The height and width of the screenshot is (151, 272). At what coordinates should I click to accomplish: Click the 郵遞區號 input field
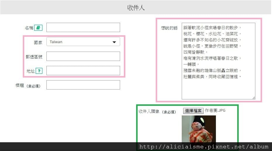[83, 56]
